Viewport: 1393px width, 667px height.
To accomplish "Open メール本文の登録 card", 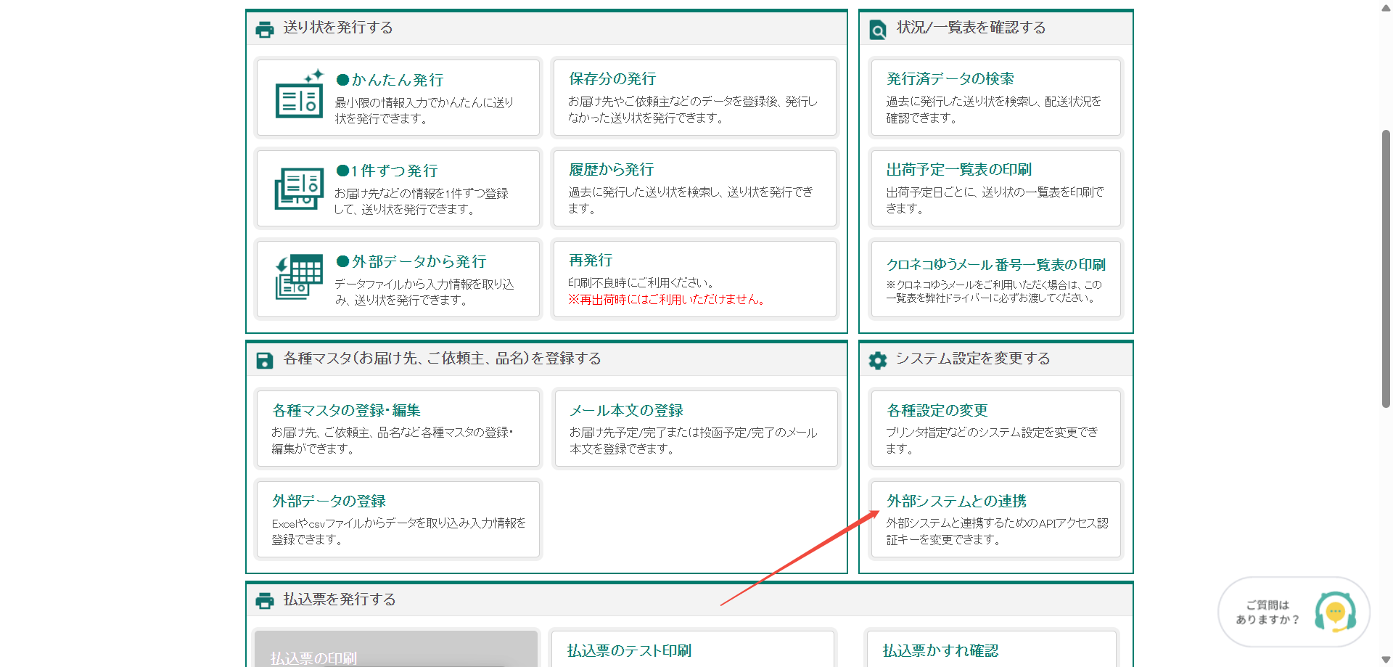I will [x=695, y=429].
